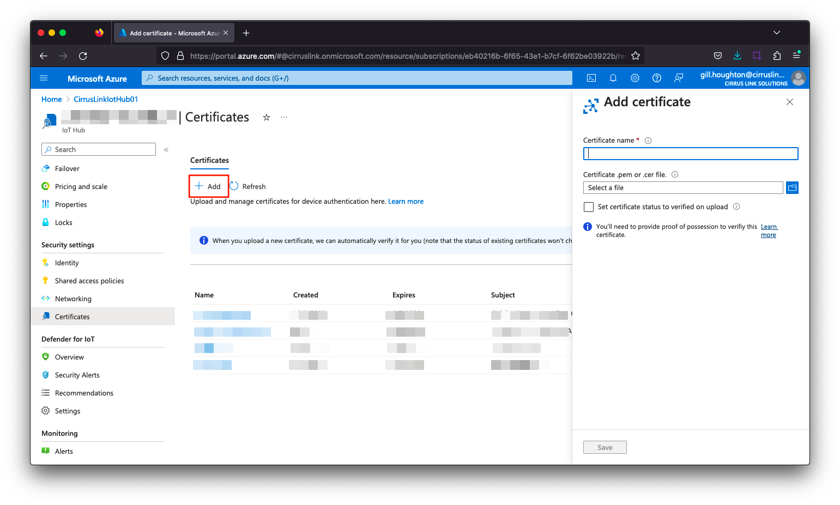Open the notifications bell
The width and height of the screenshot is (840, 505).
point(613,78)
